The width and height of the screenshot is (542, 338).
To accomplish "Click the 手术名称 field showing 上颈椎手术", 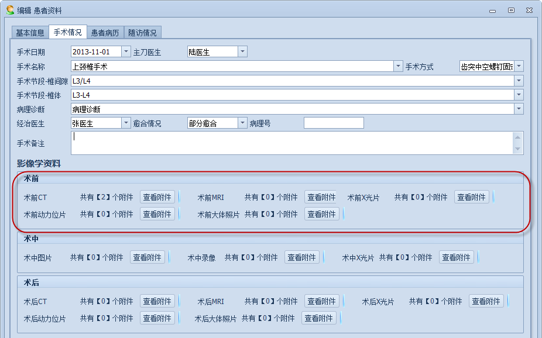I will [232, 66].
